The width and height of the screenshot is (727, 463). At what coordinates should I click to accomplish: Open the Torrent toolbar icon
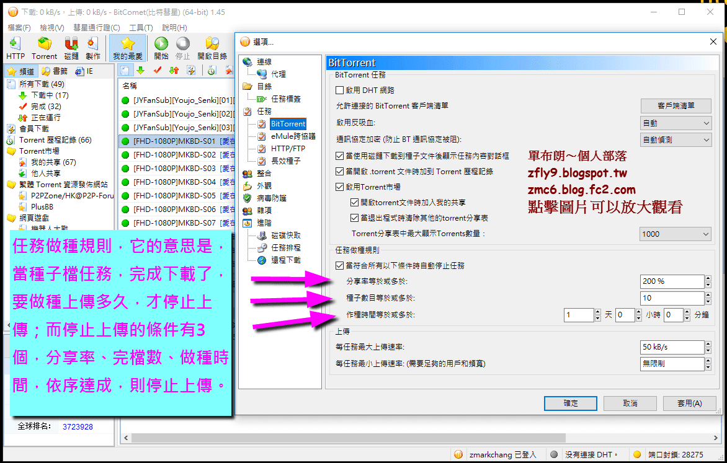(45, 48)
